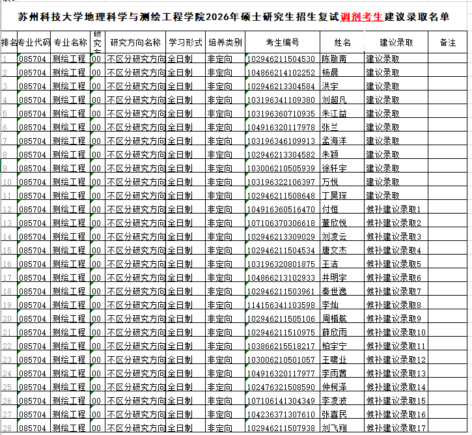Screen dimensions: 472x435
Task: Select the 备注 column header
Action: pyautogui.click(x=447, y=42)
